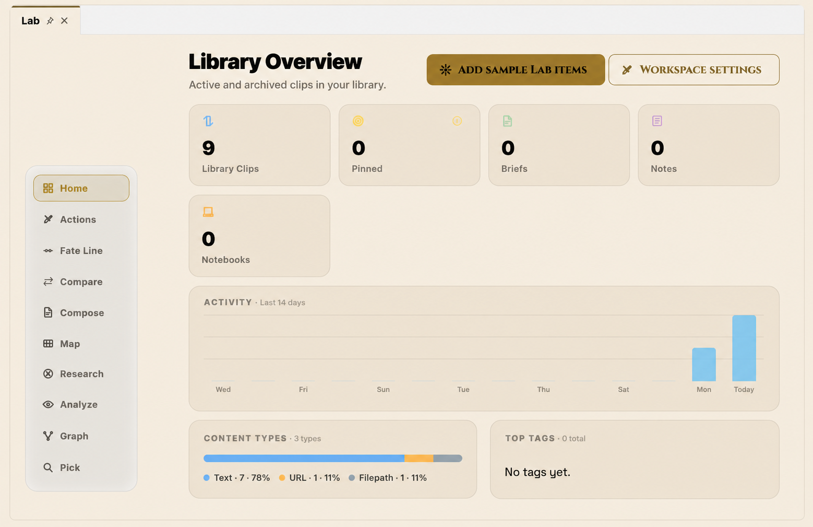Open the Pinned count card
Image resolution: width=813 pixels, height=527 pixels.
[409, 145]
